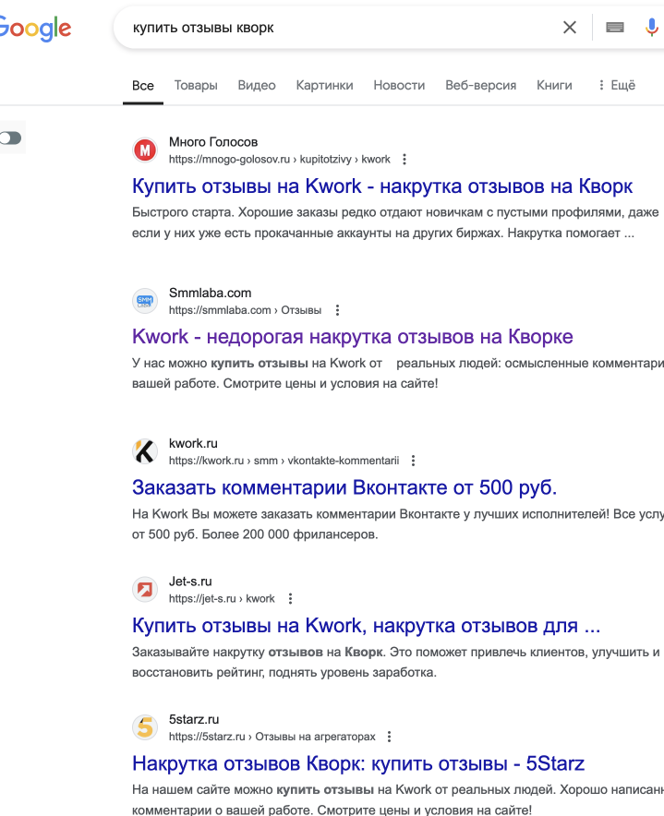The height and width of the screenshot is (816, 664).
Task: Click the Google logo
Action: pos(35,29)
